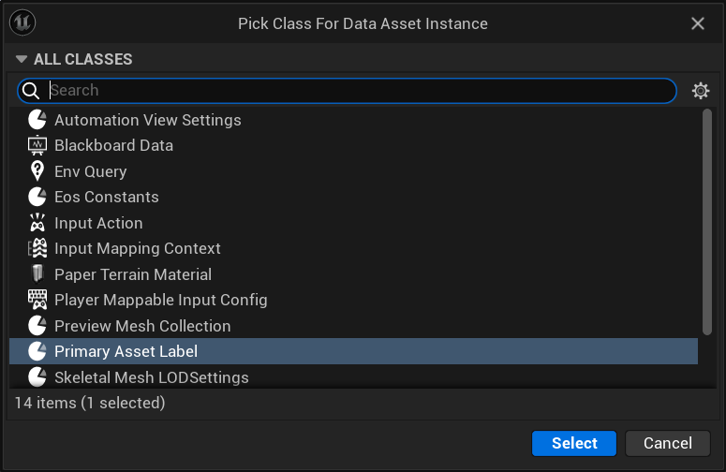
Task: Click the Paper Terrain Material icon
Action: click(x=37, y=274)
